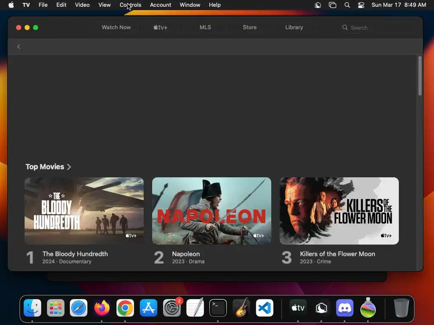
Task: Open the Apple menu logo
Action: click(11, 5)
